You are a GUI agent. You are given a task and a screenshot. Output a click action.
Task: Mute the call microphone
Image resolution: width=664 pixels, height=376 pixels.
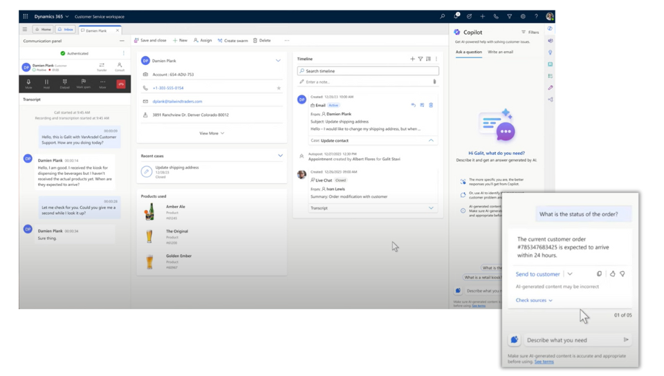click(28, 83)
